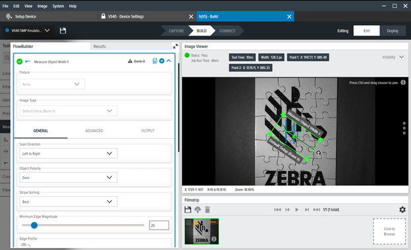Click the Measure Object Width 1 label in image
This screenshot has width=411, height=250.
click(x=304, y=122)
